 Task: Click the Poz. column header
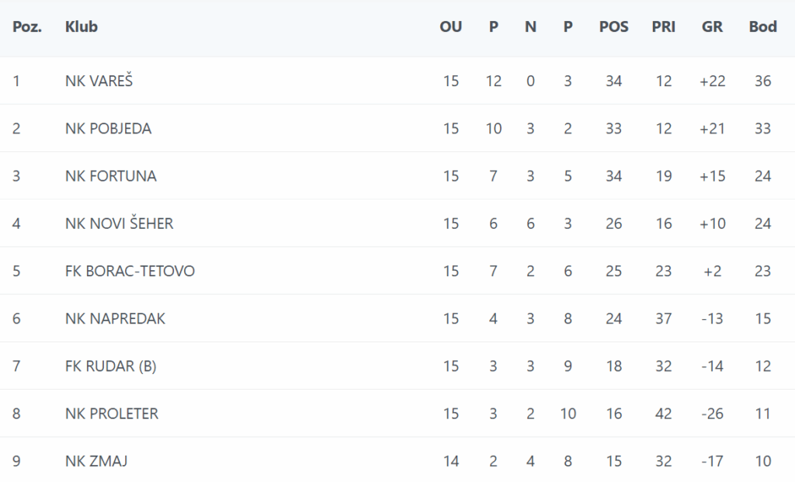tap(27, 27)
